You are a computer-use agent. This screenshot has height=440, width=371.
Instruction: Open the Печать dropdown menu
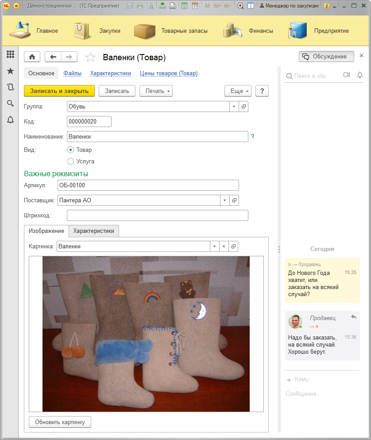coord(156,91)
